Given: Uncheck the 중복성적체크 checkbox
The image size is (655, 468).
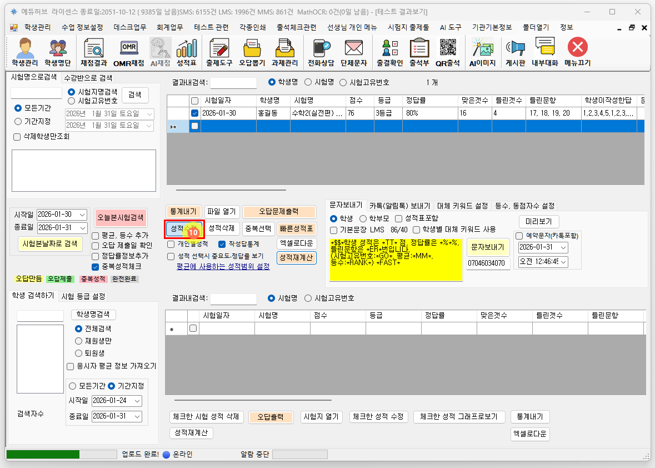Looking at the screenshot, I should [x=96, y=266].
